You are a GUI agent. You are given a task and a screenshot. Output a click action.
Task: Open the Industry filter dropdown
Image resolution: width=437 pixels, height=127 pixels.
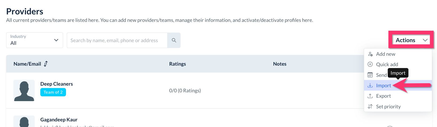coord(34,40)
